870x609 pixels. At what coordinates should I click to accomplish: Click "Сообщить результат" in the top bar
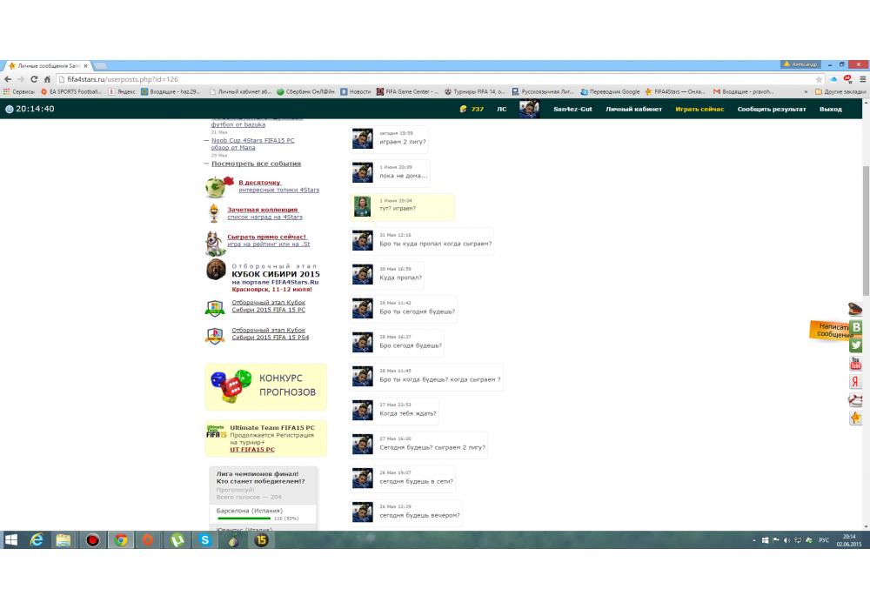[772, 109]
